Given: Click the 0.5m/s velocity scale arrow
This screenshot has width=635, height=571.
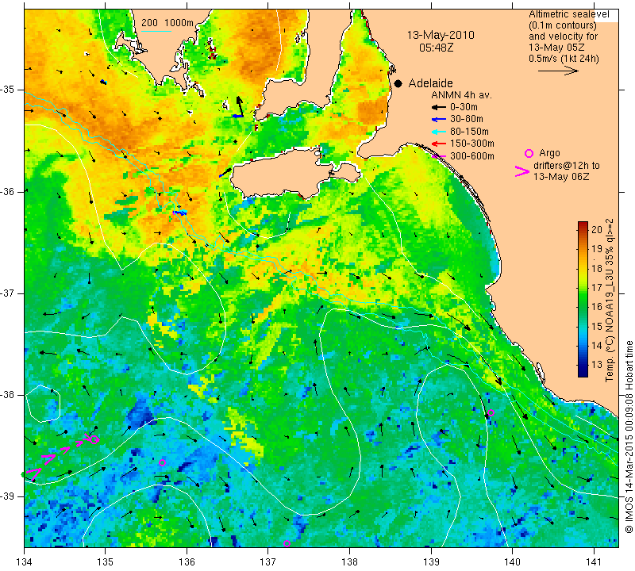Looking at the screenshot, I should coord(558,71).
